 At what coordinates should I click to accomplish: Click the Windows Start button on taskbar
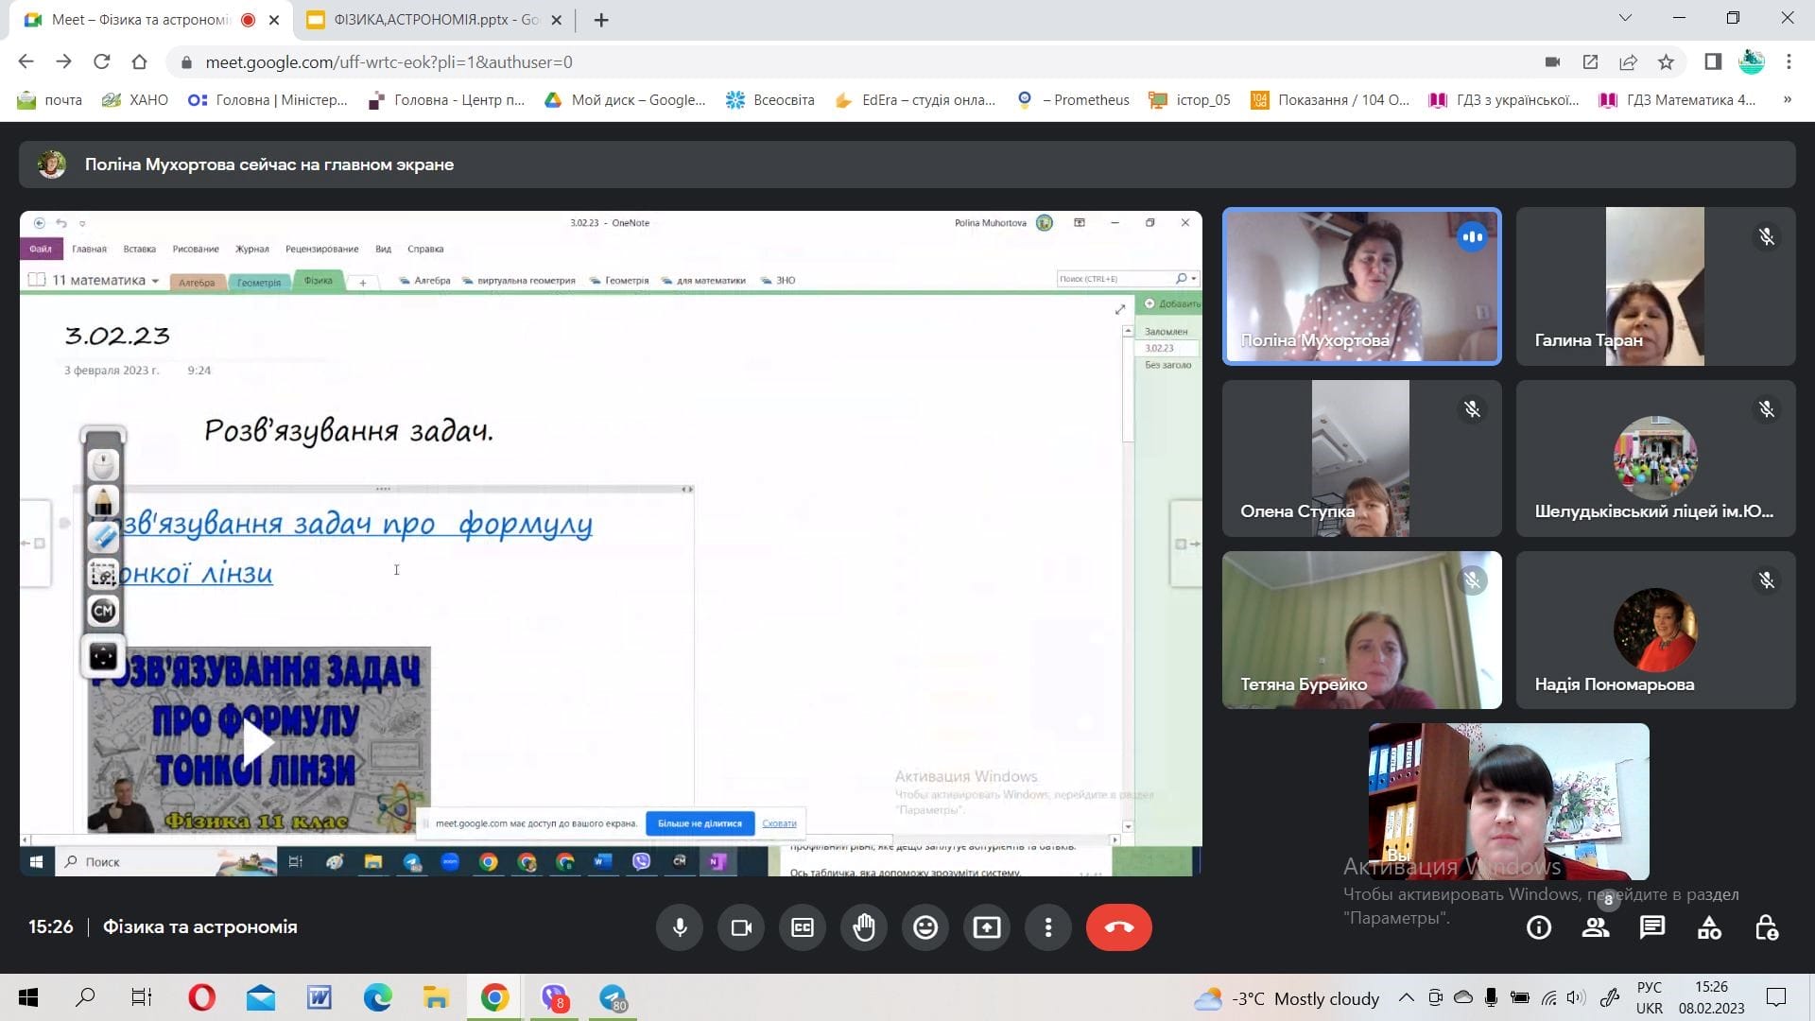click(x=28, y=997)
